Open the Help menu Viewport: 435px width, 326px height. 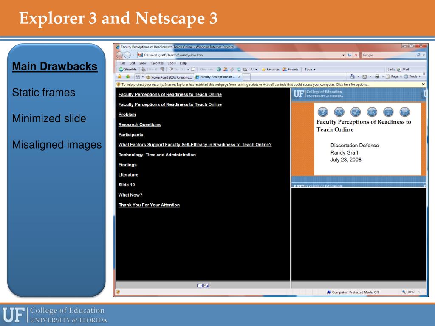tap(183, 63)
